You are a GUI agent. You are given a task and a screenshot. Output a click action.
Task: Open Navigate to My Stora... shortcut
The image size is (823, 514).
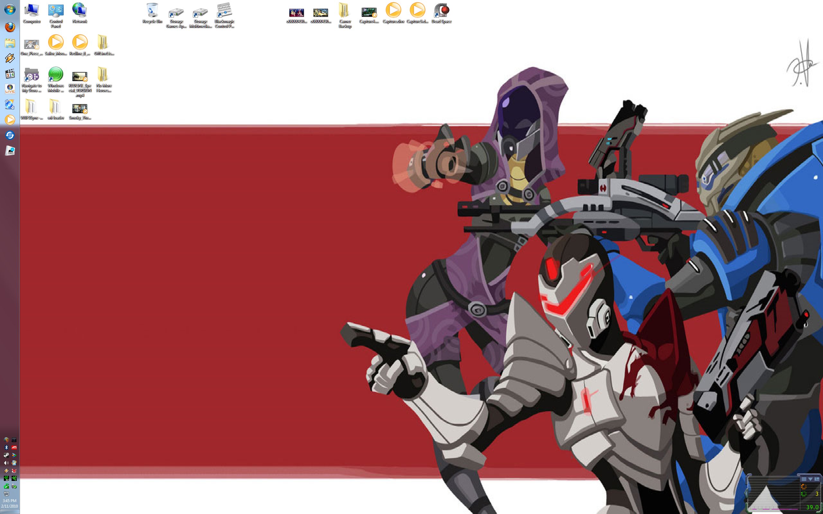coord(32,80)
